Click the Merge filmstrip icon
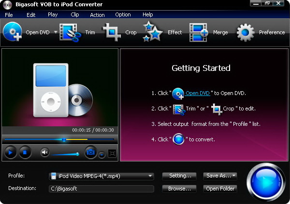 tap(199, 32)
